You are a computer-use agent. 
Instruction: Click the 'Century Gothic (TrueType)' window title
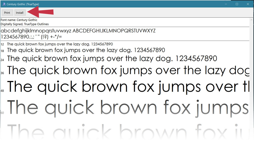point(23,4)
